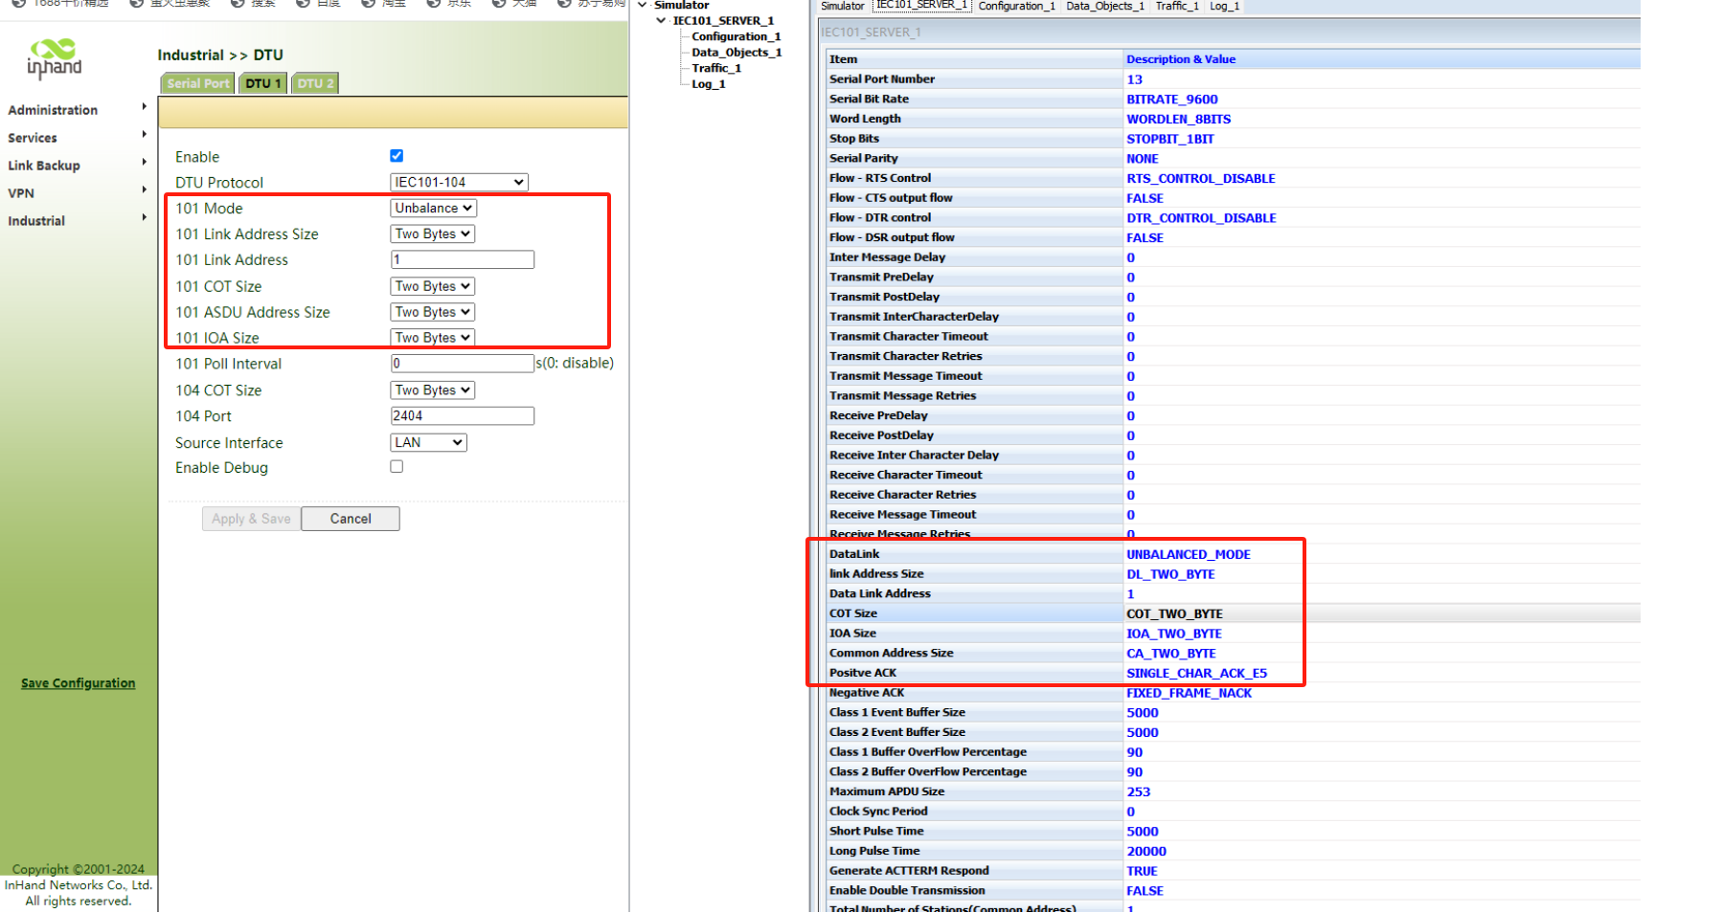The width and height of the screenshot is (1723, 913).
Task: Toggle the Enable Debug checkbox
Action: pyautogui.click(x=397, y=467)
